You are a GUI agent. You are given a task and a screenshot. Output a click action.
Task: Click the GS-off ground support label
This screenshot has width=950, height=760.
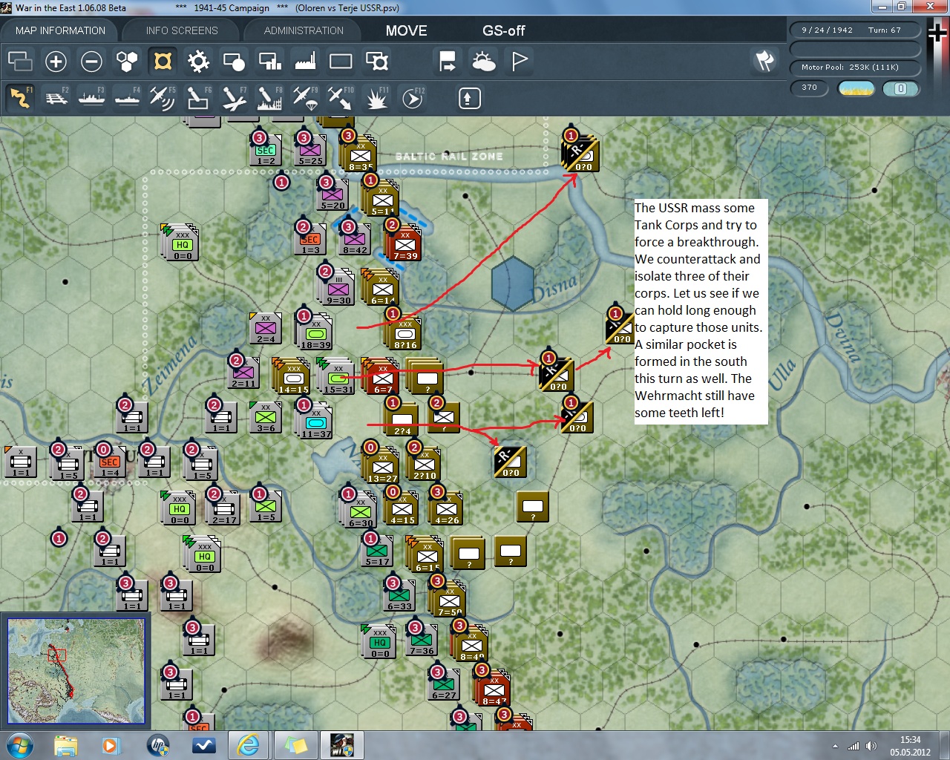[x=503, y=30]
